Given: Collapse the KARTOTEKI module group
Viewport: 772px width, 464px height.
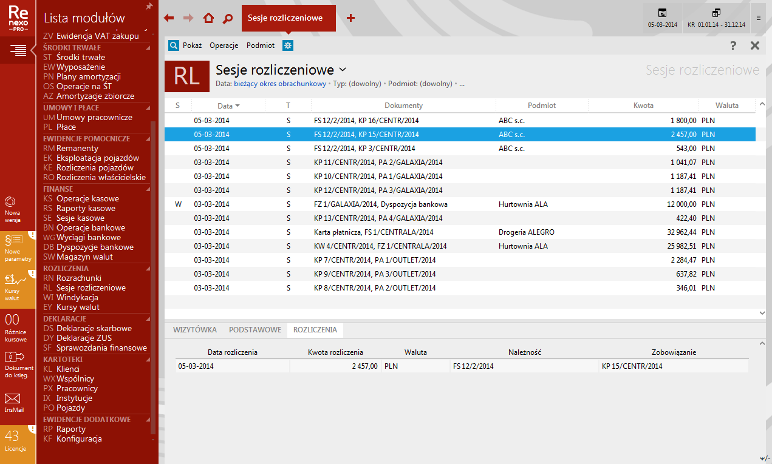Looking at the screenshot, I should click(x=146, y=360).
